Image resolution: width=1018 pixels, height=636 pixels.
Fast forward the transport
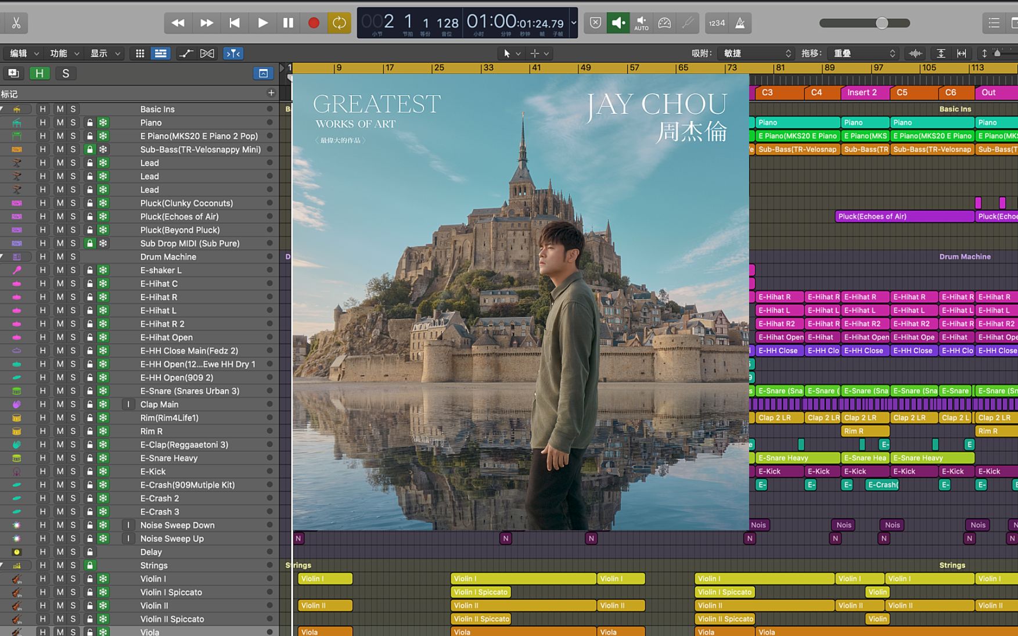click(206, 23)
